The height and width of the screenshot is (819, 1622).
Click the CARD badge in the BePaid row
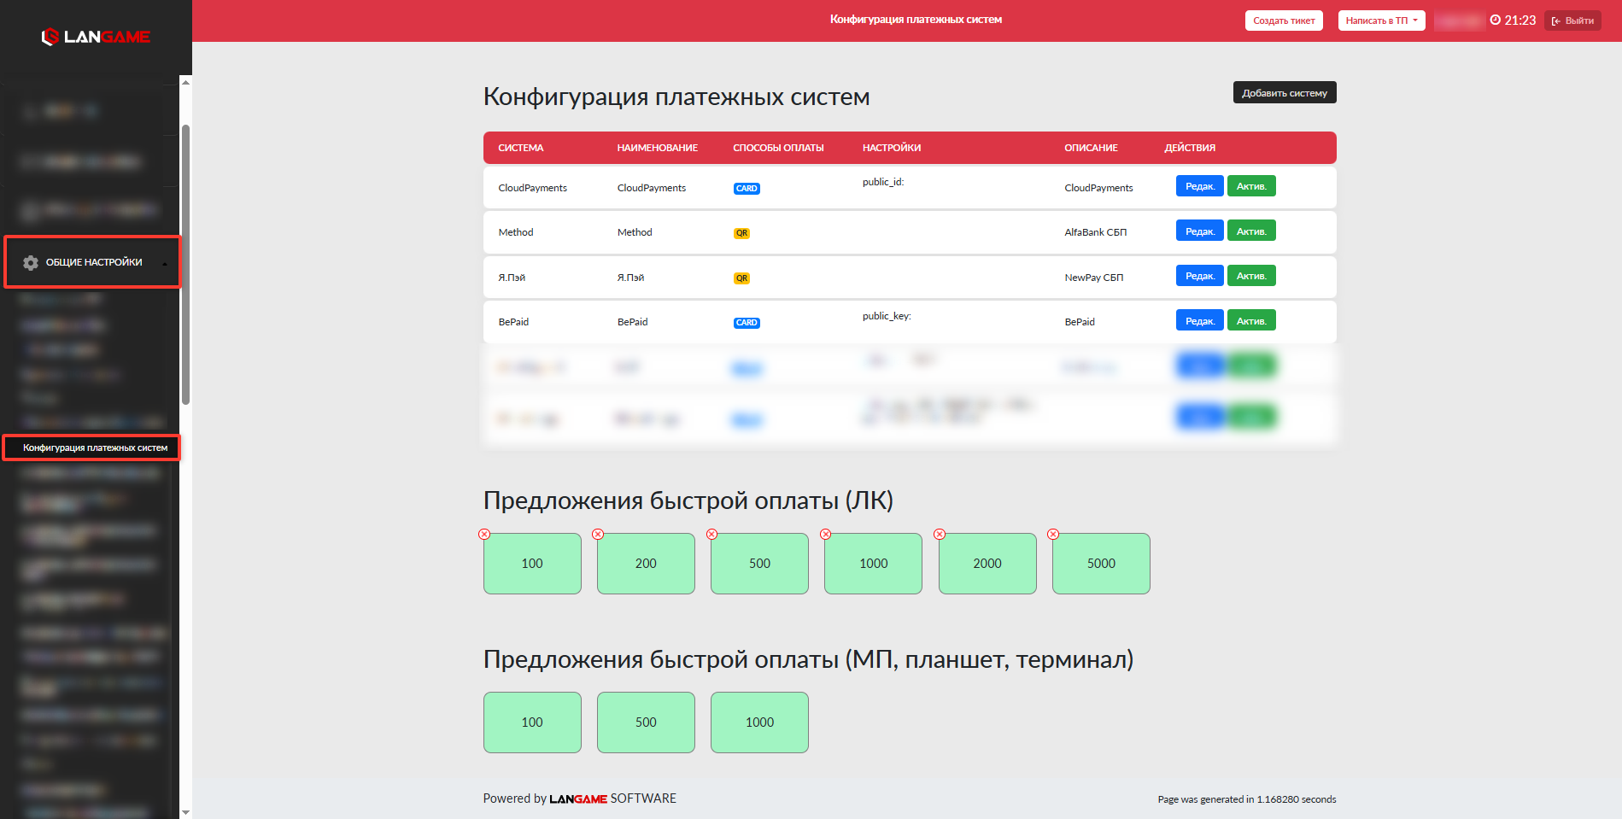click(747, 323)
